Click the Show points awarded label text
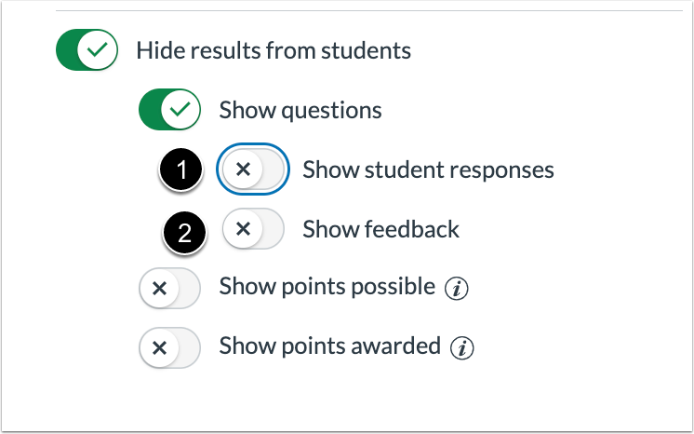Image resolution: width=694 pixels, height=434 pixels. click(x=329, y=346)
